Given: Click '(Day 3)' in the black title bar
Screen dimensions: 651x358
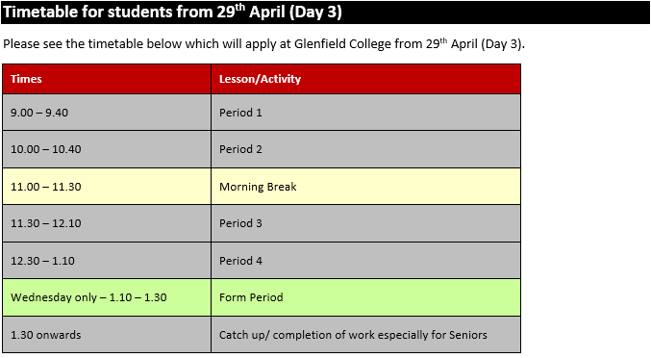Looking at the screenshot, I should coord(315,13).
